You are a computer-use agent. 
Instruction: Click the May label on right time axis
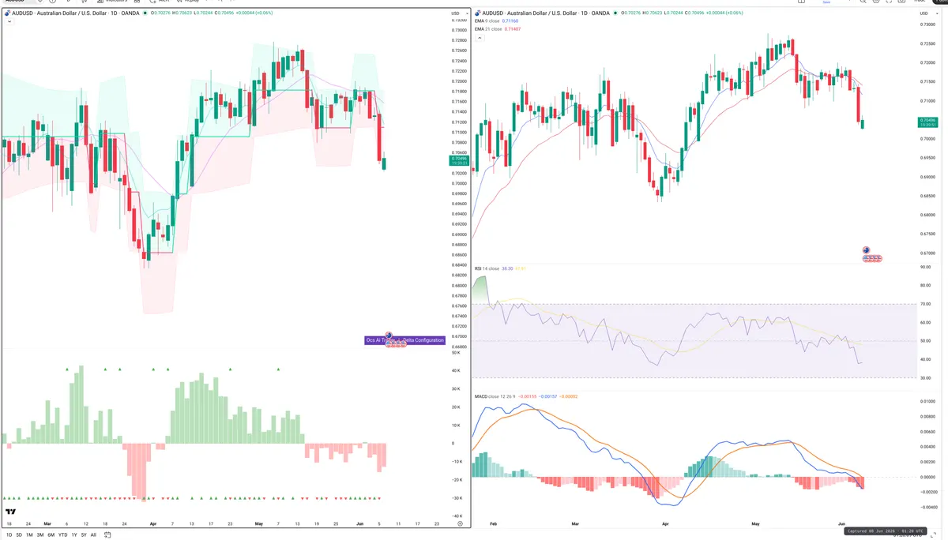(754, 523)
